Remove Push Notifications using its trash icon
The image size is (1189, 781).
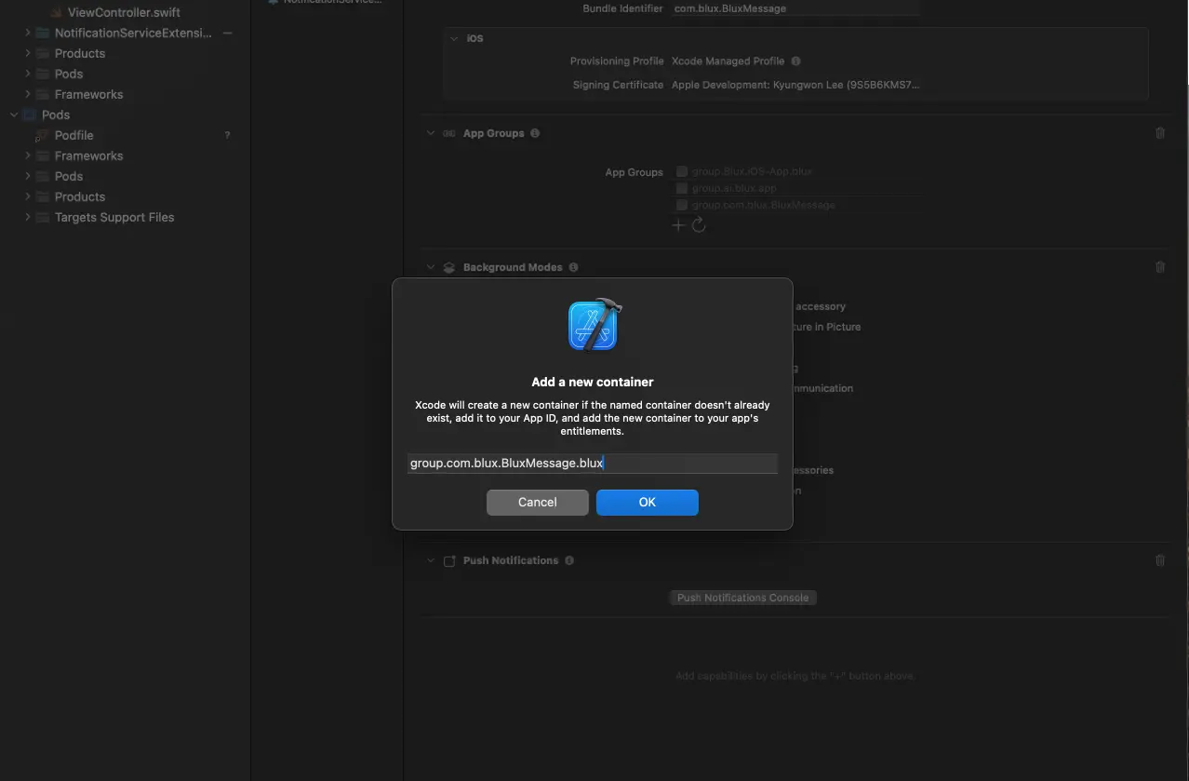[1160, 560]
